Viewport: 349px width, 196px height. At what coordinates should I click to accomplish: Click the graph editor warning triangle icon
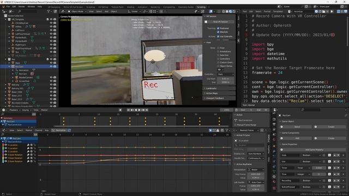coord(218,131)
